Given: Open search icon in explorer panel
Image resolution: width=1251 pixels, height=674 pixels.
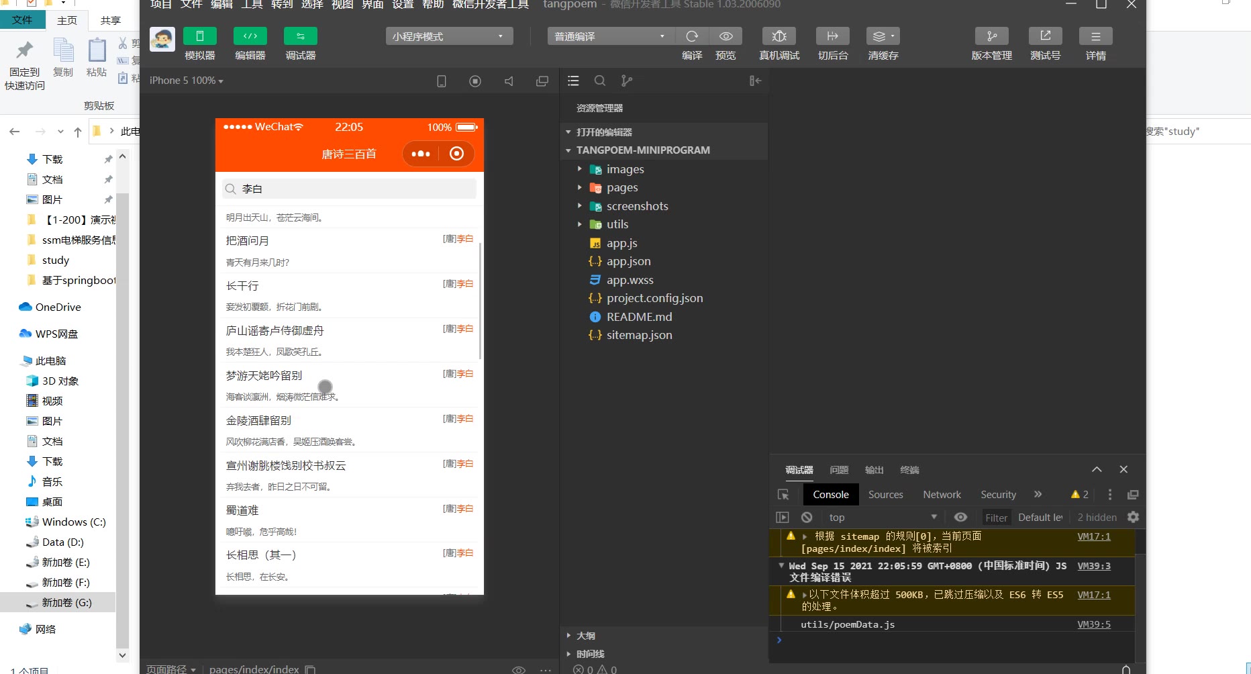Looking at the screenshot, I should (600, 81).
